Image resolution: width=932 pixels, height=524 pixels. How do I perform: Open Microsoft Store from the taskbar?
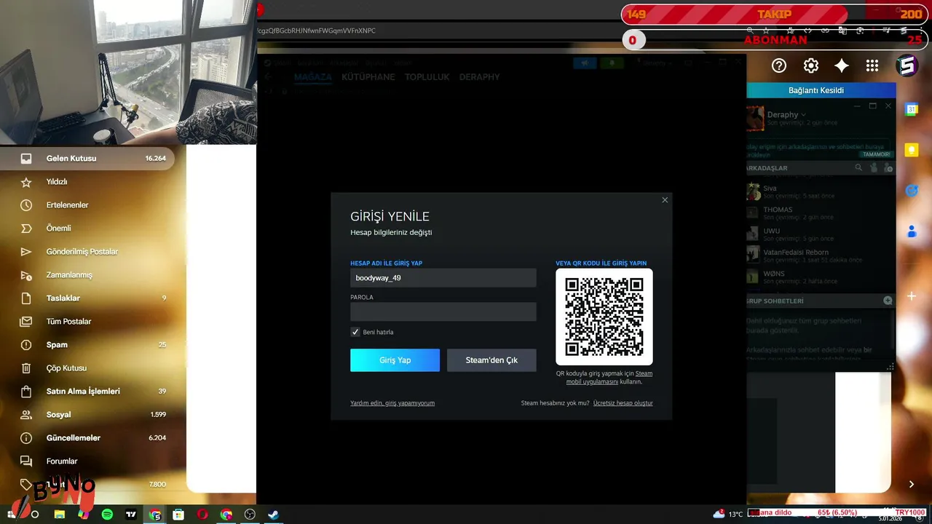(178, 515)
